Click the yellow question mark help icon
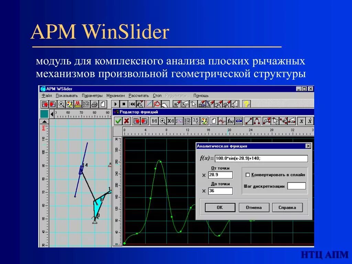Image resolution: width=352 pixels, height=264 pixels. click(x=246, y=104)
